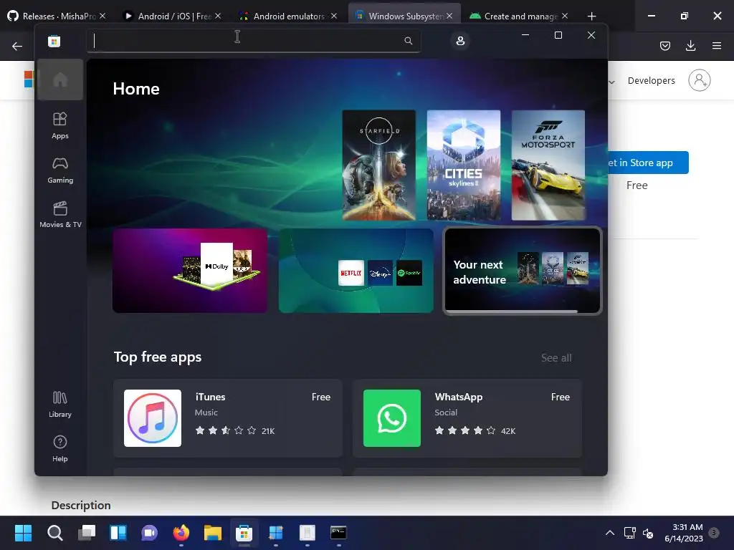734x550 pixels.
Task: Open the Library in Store sidebar
Action: coord(60,404)
